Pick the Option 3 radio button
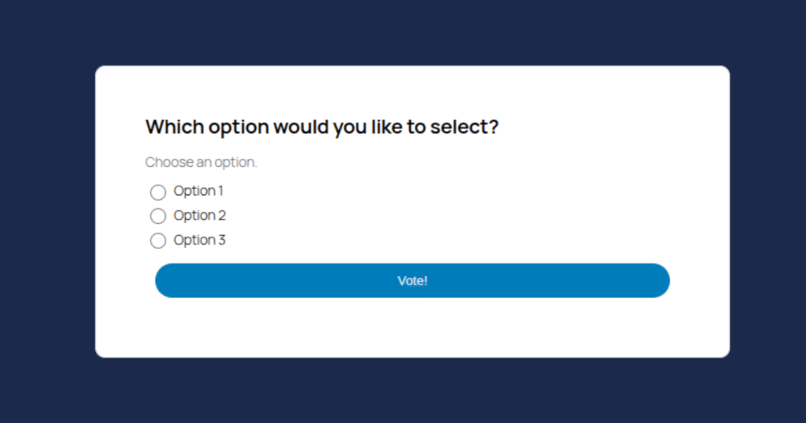806x423 pixels. tap(158, 241)
